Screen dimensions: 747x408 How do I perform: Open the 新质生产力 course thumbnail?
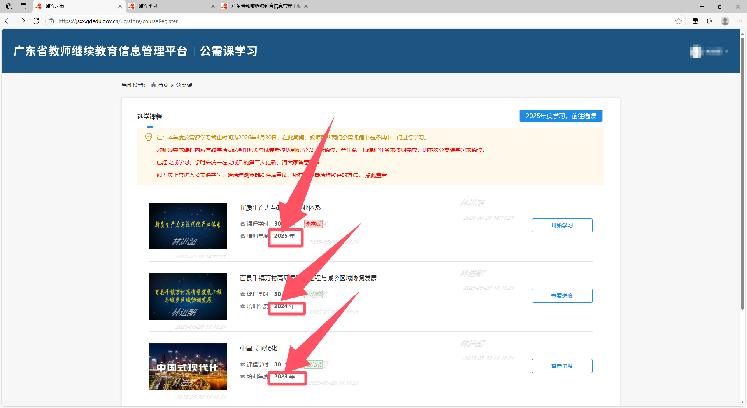188,226
